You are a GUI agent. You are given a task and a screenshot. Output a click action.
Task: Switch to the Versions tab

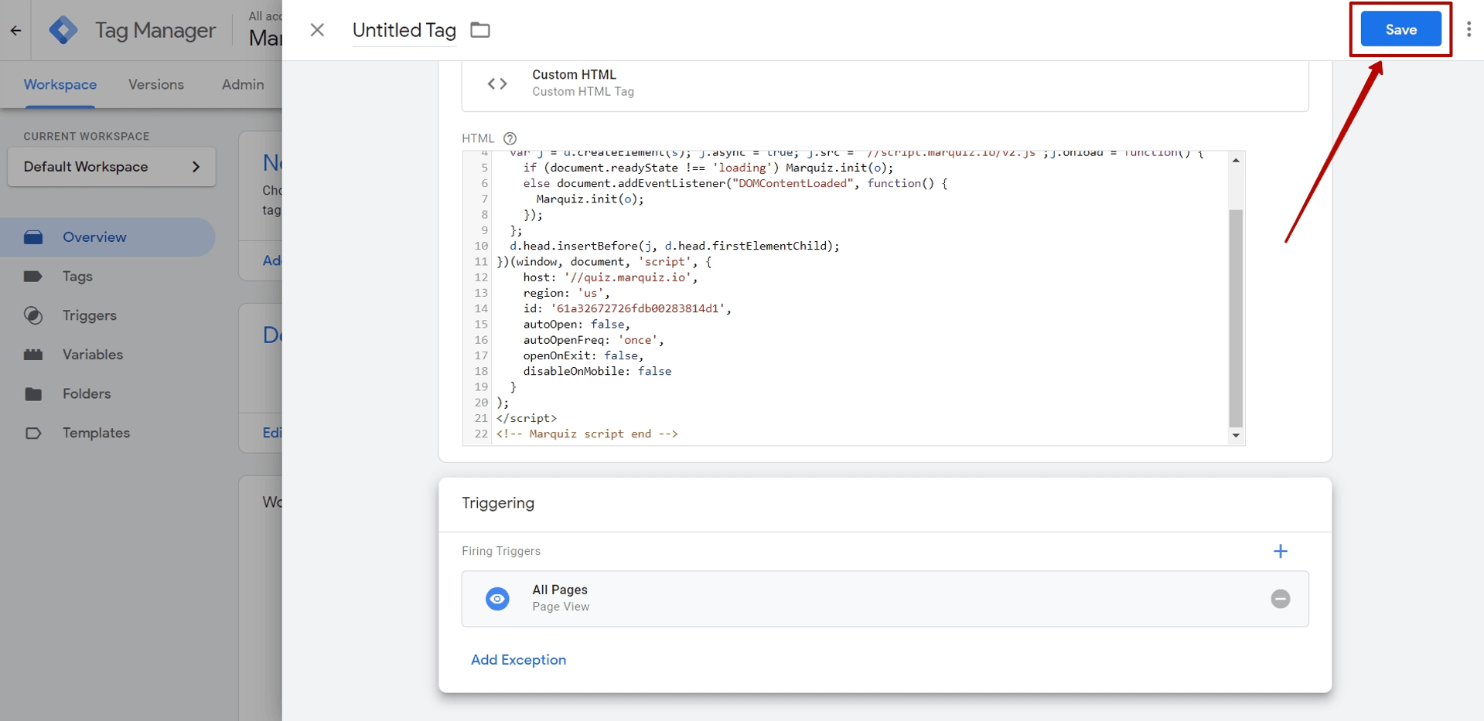pyautogui.click(x=156, y=84)
